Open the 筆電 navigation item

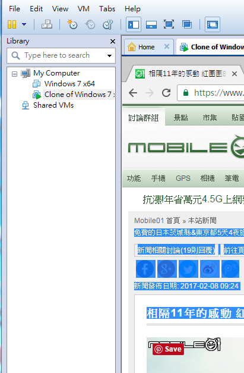(232, 178)
